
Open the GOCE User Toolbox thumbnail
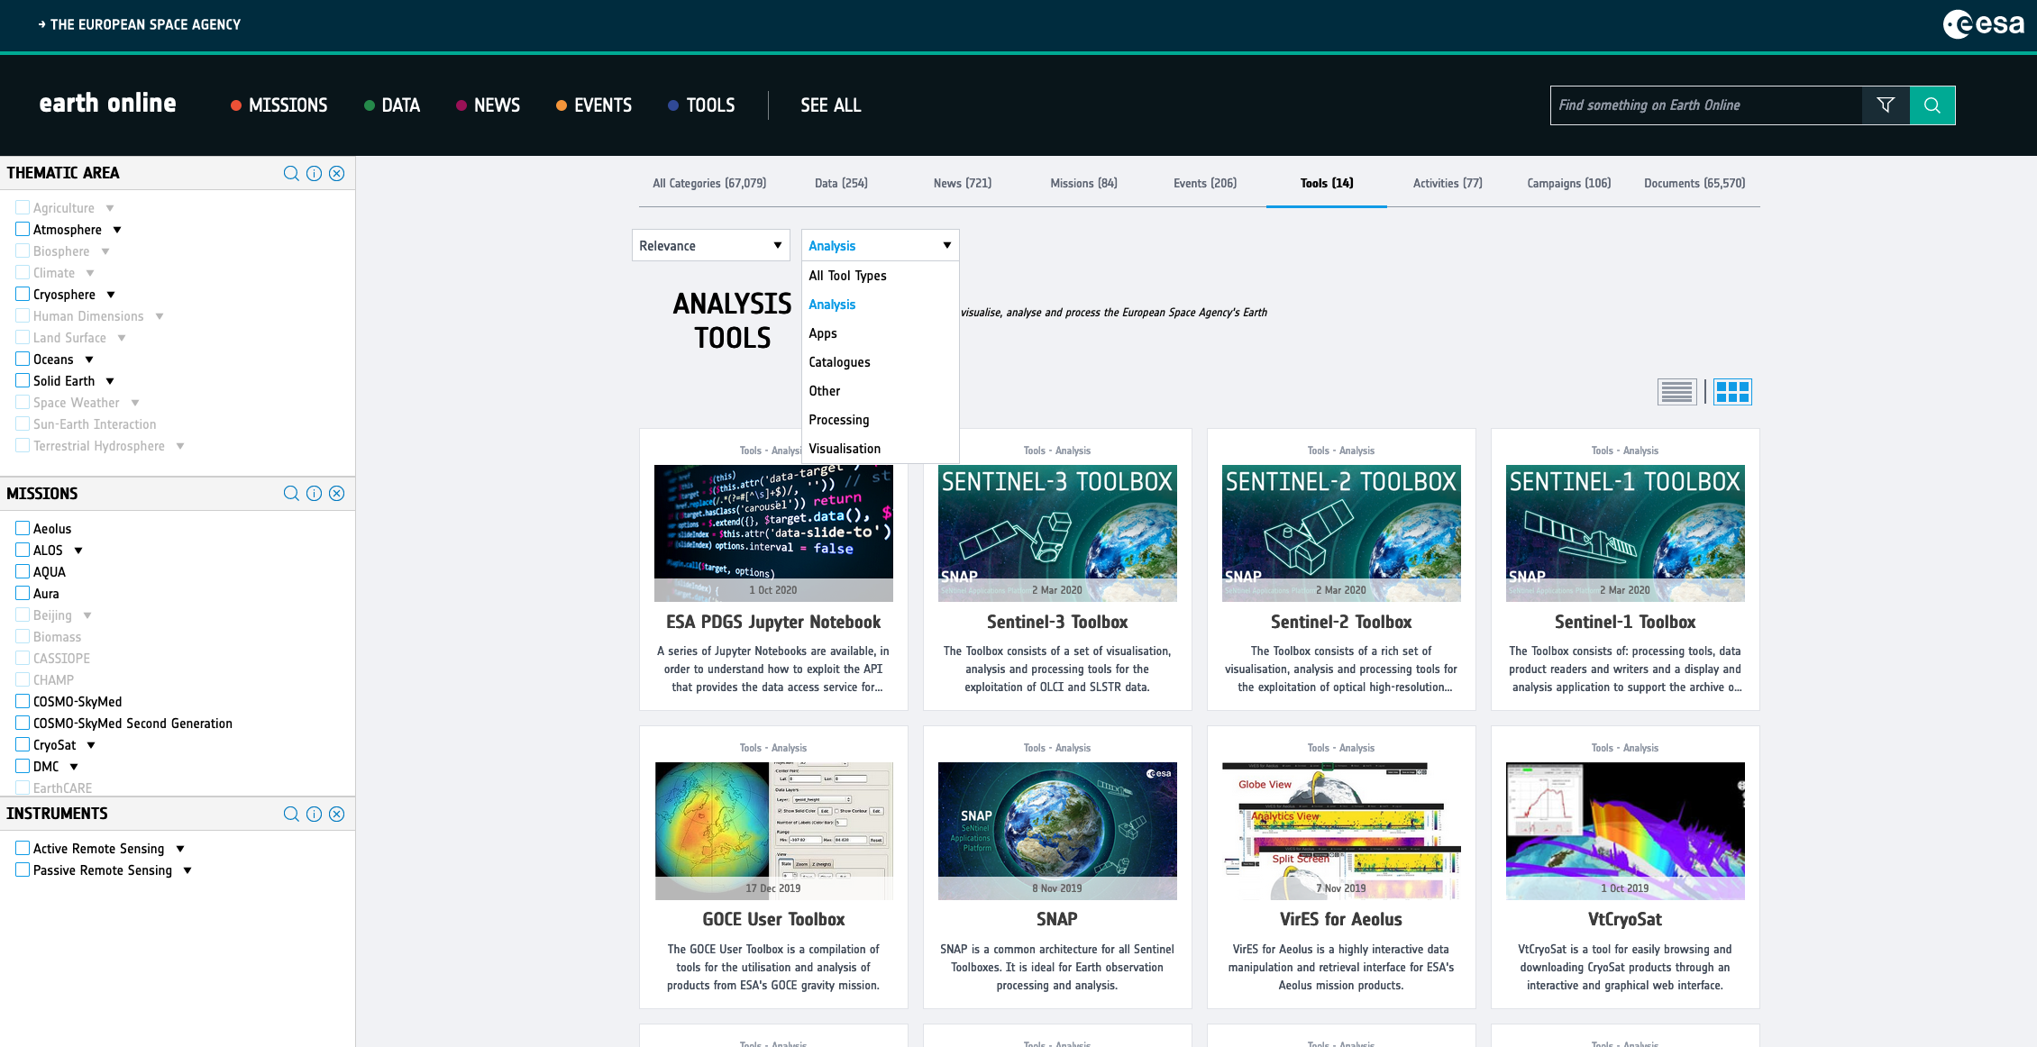click(773, 831)
